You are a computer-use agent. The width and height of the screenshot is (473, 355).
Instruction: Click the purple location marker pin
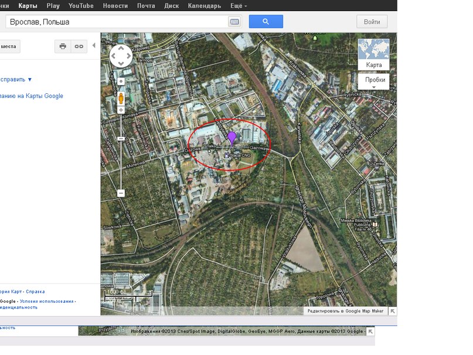tap(232, 138)
